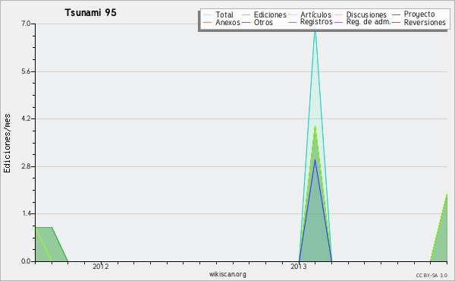Viewport: 455px width, 281px height.
Task: Click the orange Anexos legend swatch
Action: 208,22
